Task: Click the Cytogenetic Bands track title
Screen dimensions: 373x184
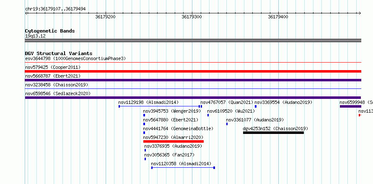Action: pos(50,31)
